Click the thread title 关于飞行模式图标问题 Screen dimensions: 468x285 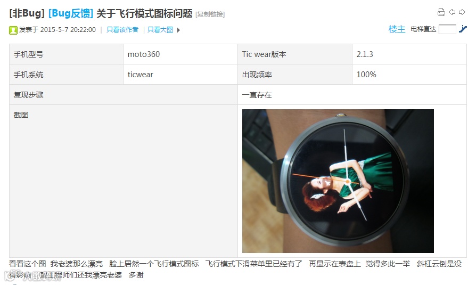click(x=144, y=13)
